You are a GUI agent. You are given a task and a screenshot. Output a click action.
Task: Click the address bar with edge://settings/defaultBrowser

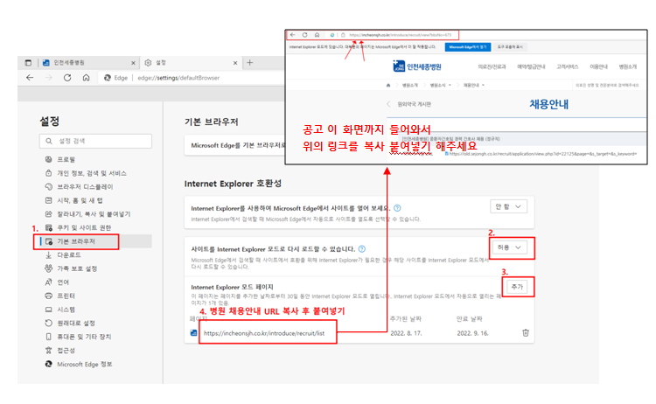(x=178, y=78)
